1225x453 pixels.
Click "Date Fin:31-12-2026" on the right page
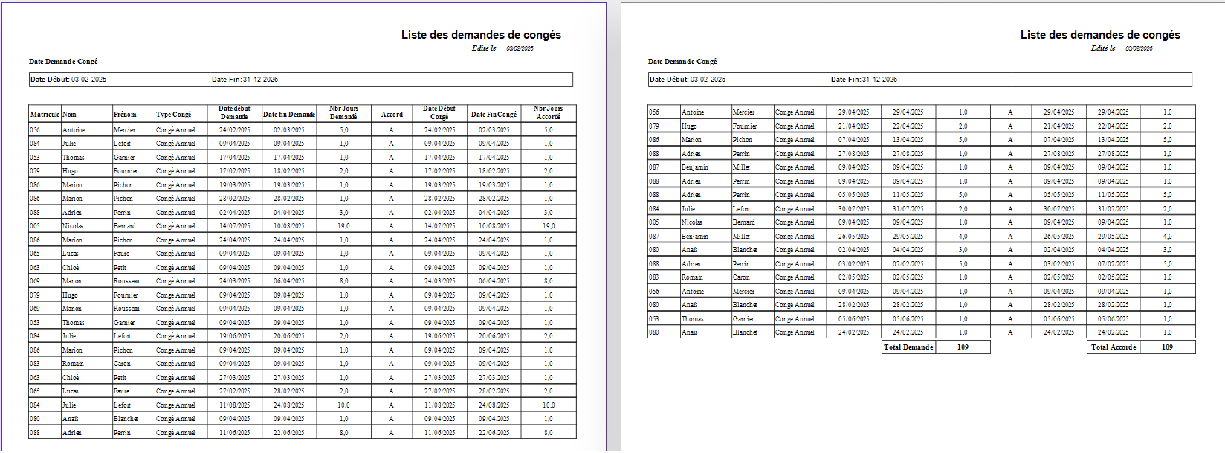[x=864, y=80]
